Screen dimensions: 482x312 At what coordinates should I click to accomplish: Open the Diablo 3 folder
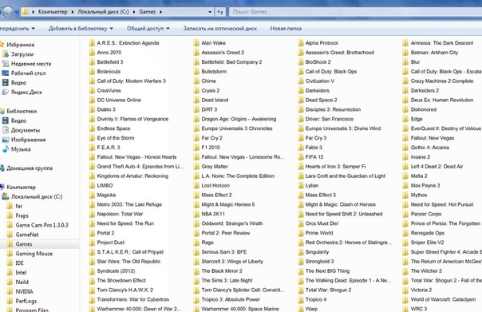point(106,109)
